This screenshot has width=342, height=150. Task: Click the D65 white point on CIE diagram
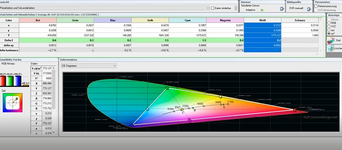(182, 109)
